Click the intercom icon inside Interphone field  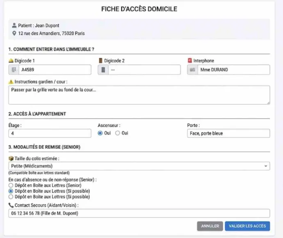pyautogui.click(x=192, y=70)
